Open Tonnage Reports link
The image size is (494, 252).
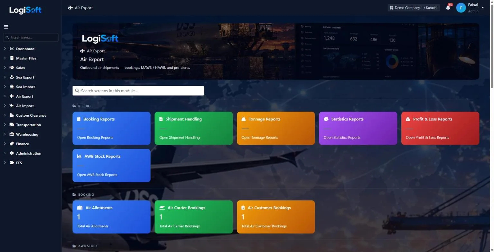point(260,138)
